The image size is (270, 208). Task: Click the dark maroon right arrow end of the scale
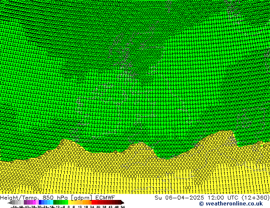[x=123, y=202]
